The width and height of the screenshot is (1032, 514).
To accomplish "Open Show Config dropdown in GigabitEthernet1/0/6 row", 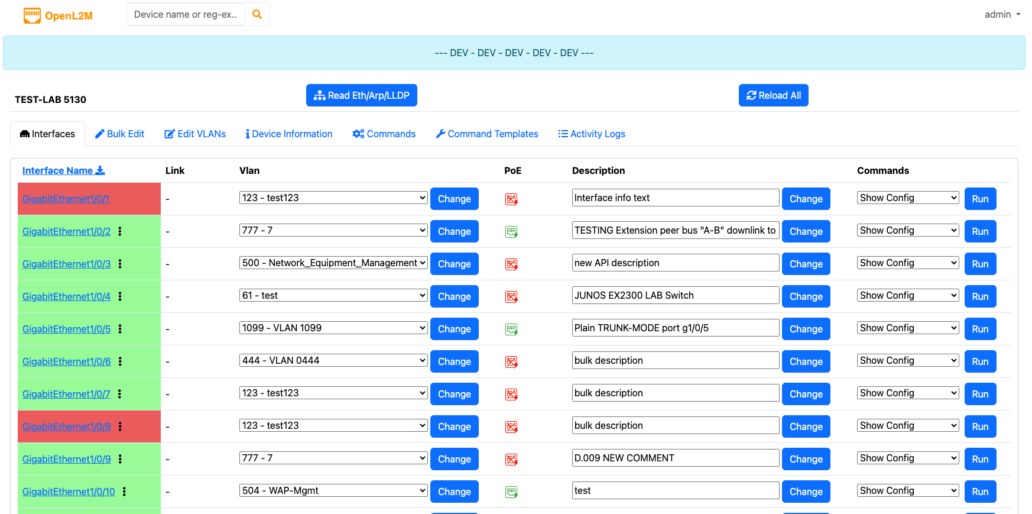I will tap(908, 360).
